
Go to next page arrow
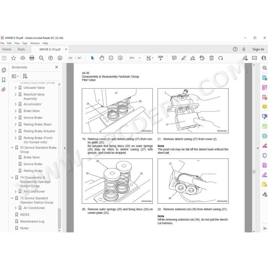coord(60,58)
